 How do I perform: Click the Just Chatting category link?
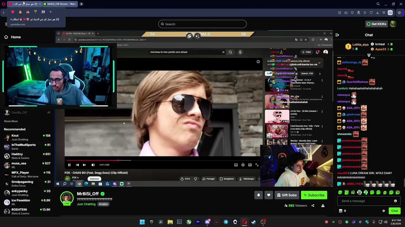(86, 204)
